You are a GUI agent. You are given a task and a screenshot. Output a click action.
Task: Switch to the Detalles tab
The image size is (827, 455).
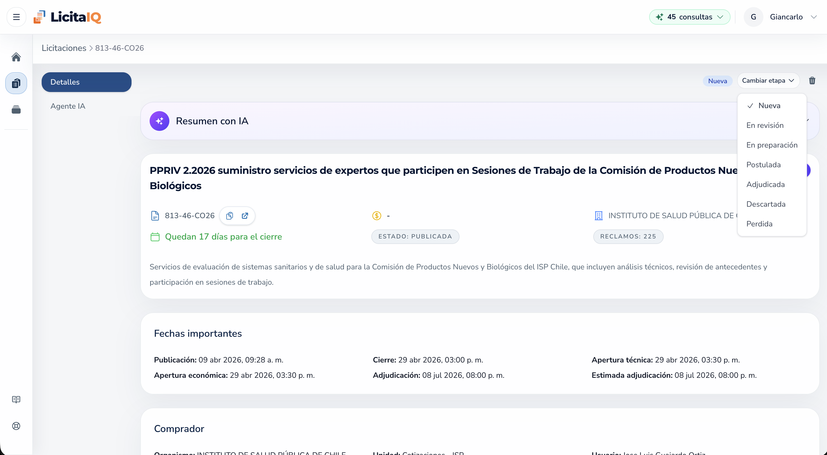coord(86,82)
